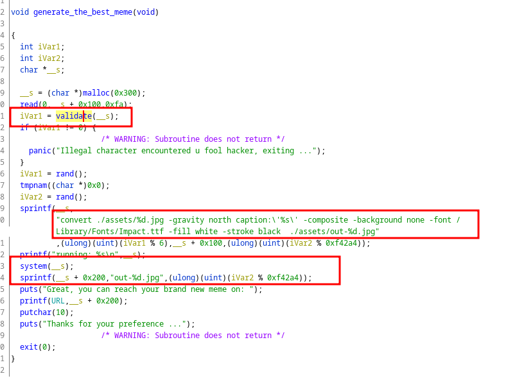Viewport: 508px width, 392px height.
Task: Click the highlighted validate function call
Action: 73,116
